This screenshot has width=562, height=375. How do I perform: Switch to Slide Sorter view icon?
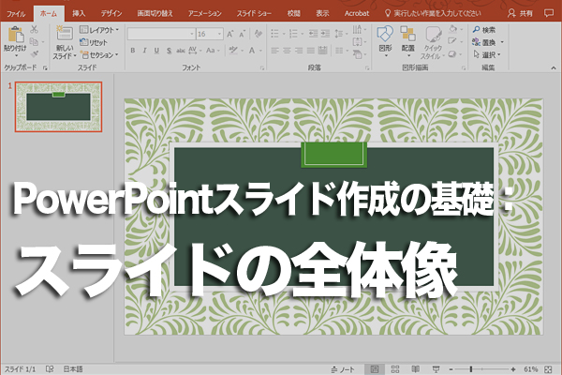(395, 368)
